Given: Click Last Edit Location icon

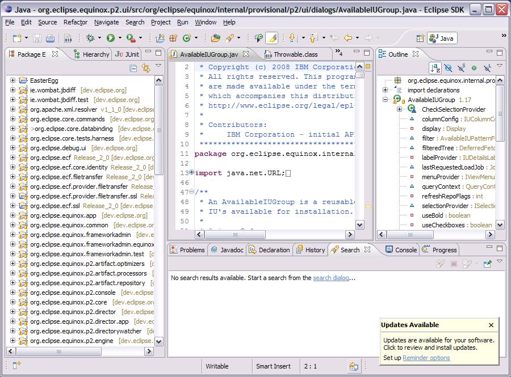Looking at the screenshot, I should pyautogui.click(x=334, y=38).
